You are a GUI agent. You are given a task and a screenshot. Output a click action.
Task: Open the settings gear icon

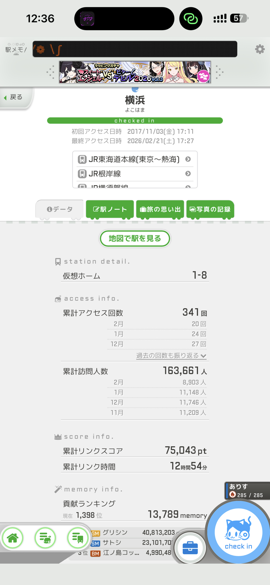pos(260,49)
